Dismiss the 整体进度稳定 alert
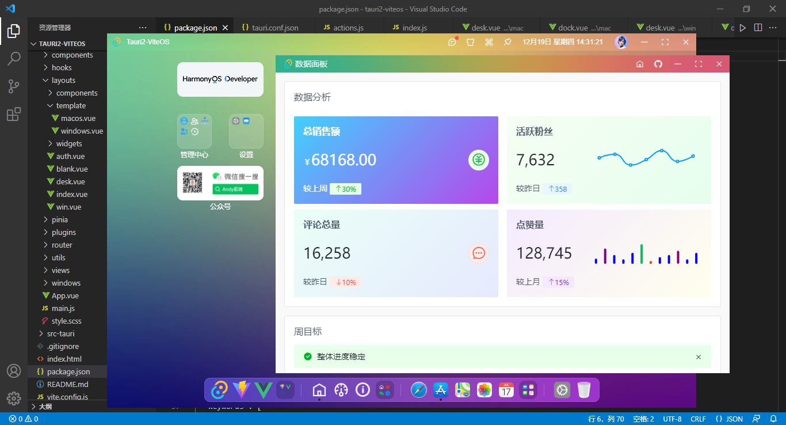This screenshot has height=425, width=786. [699, 357]
